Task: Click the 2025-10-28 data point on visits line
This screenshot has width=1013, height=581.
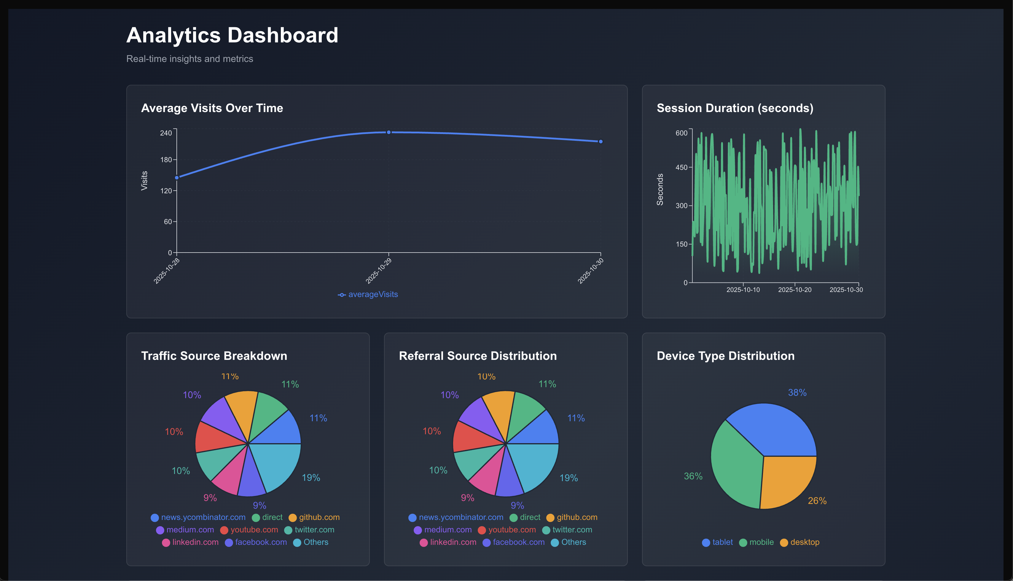Action: coord(177,178)
